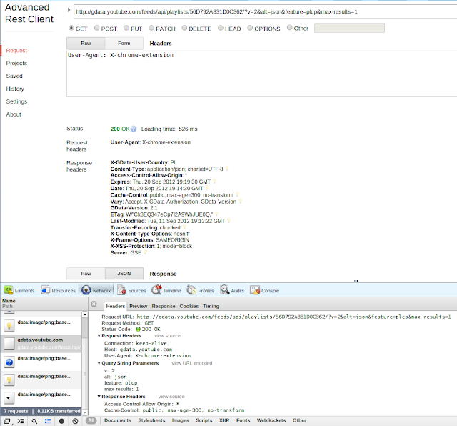This screenshot has width=457, height=426.
Task: Open the Elements panel in DevTools
Action: [x=19, y=290]
